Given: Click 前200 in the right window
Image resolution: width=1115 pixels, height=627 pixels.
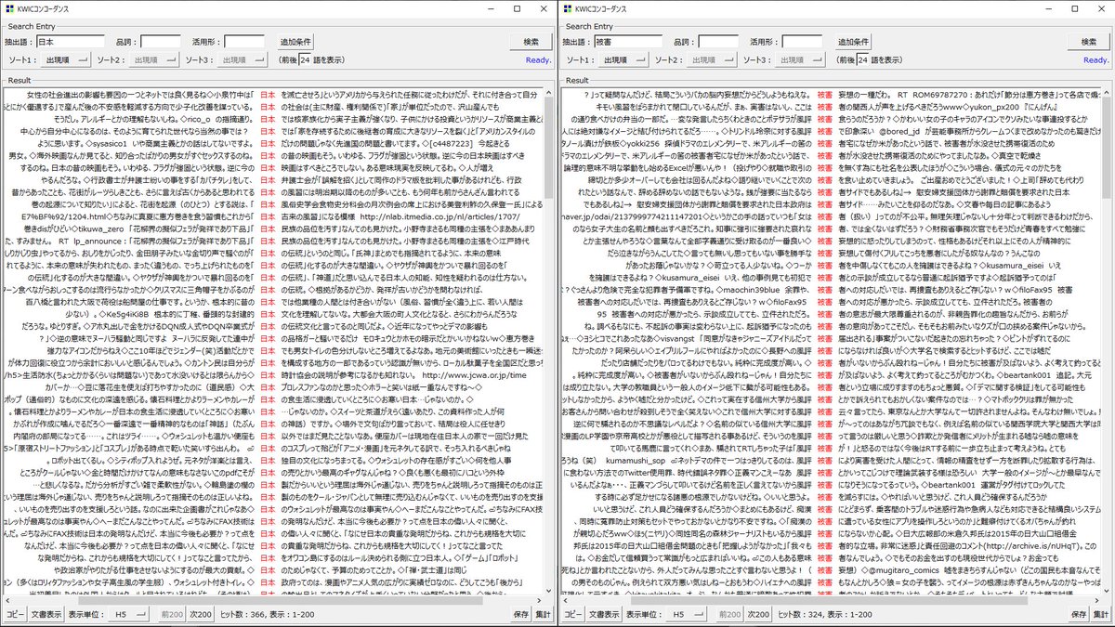Looking at the screenshot, I should point(729,615).
